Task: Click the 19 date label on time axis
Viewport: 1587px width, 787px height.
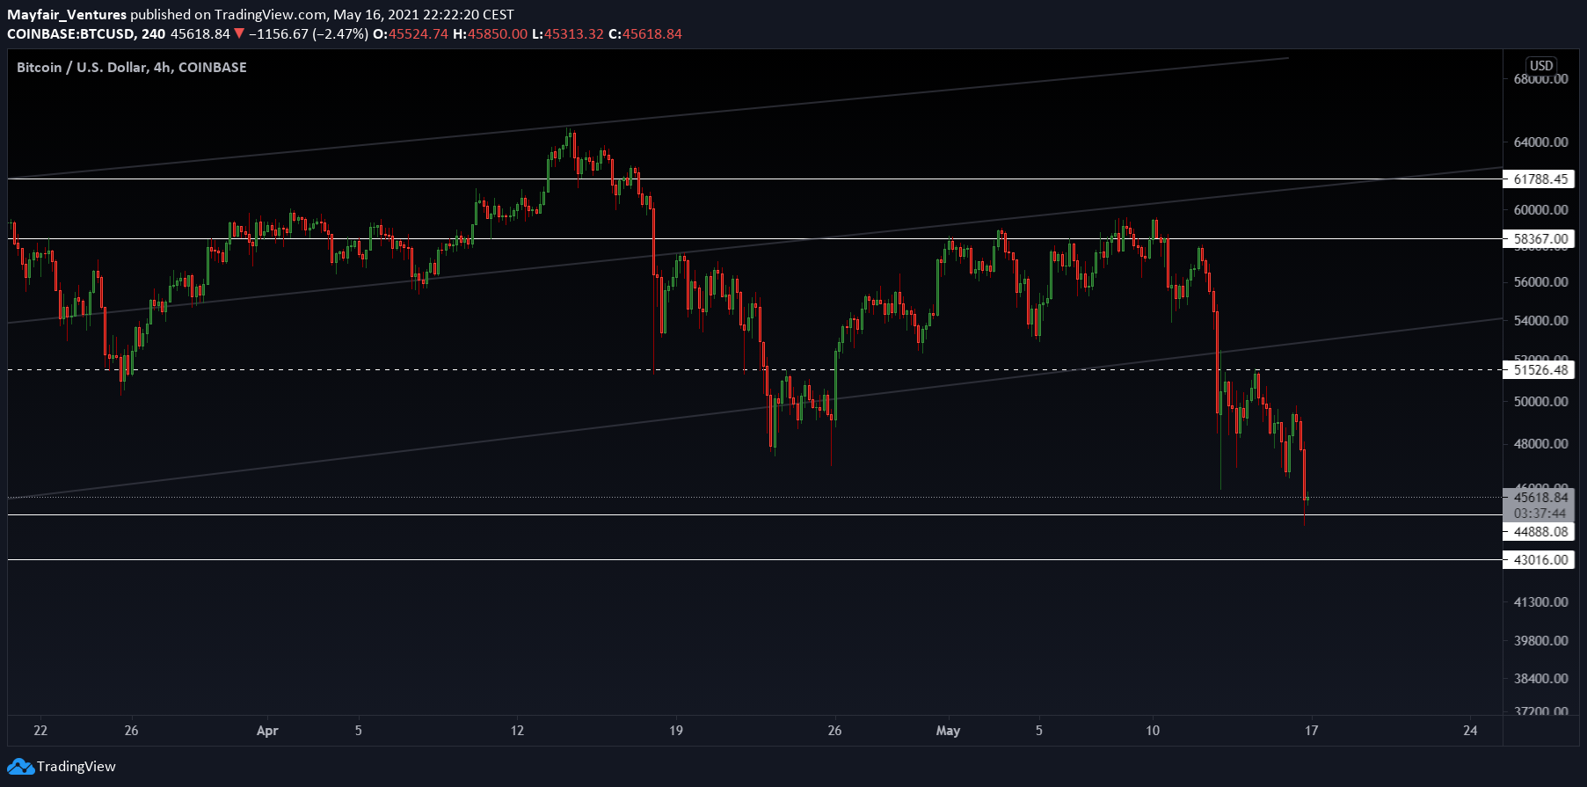Action: 676,731
